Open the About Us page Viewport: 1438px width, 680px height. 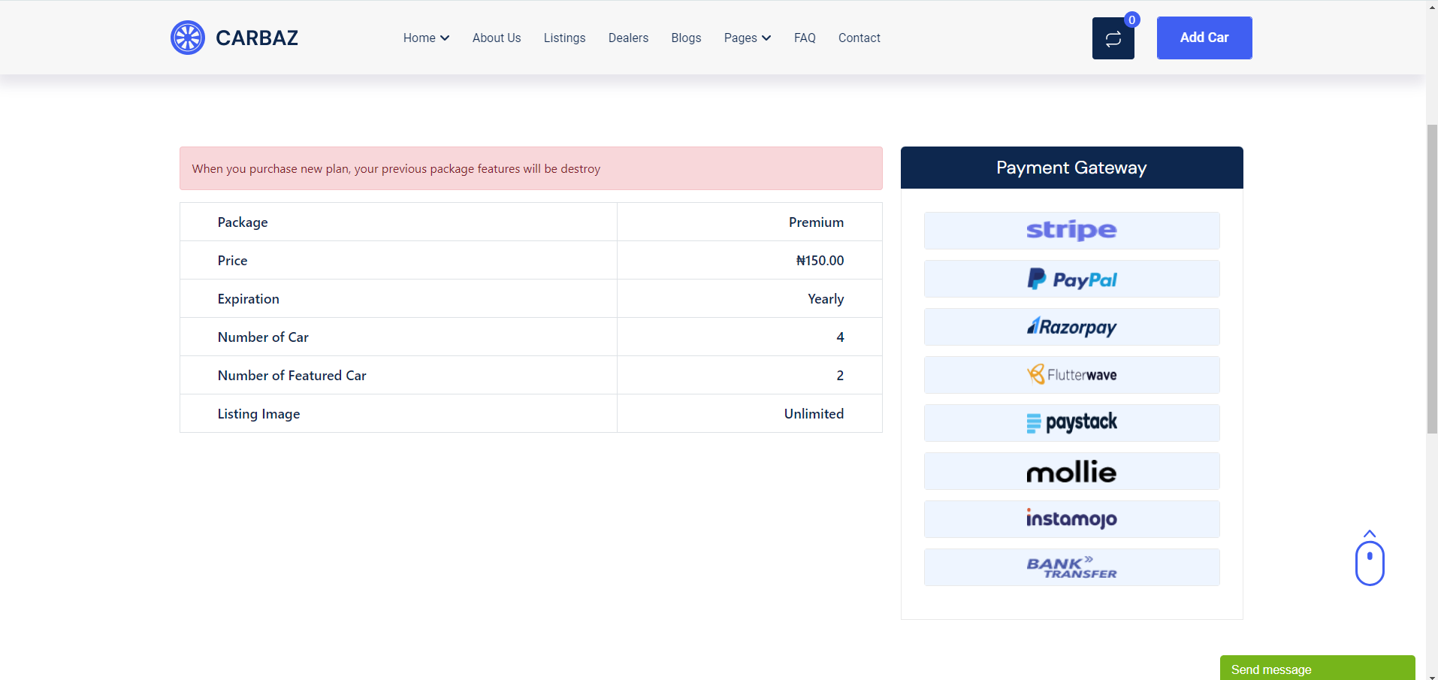point(496,38)
